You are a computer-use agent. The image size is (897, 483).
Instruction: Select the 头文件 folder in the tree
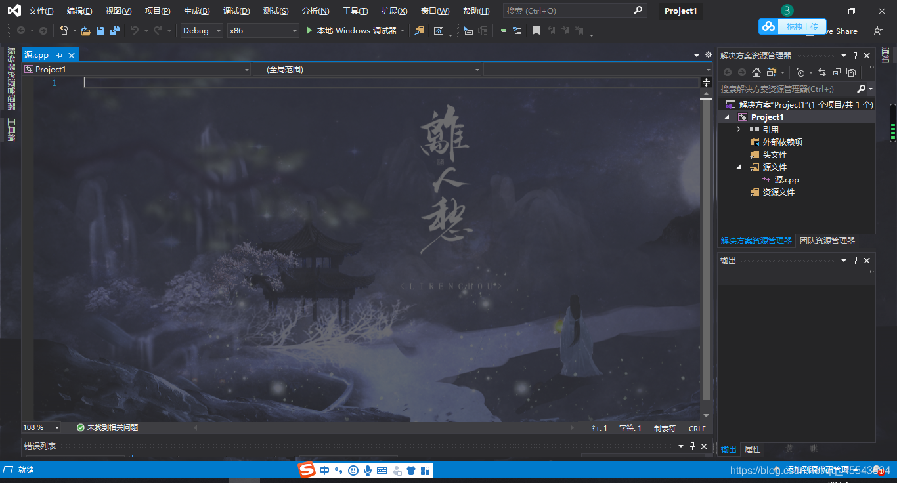774,154
